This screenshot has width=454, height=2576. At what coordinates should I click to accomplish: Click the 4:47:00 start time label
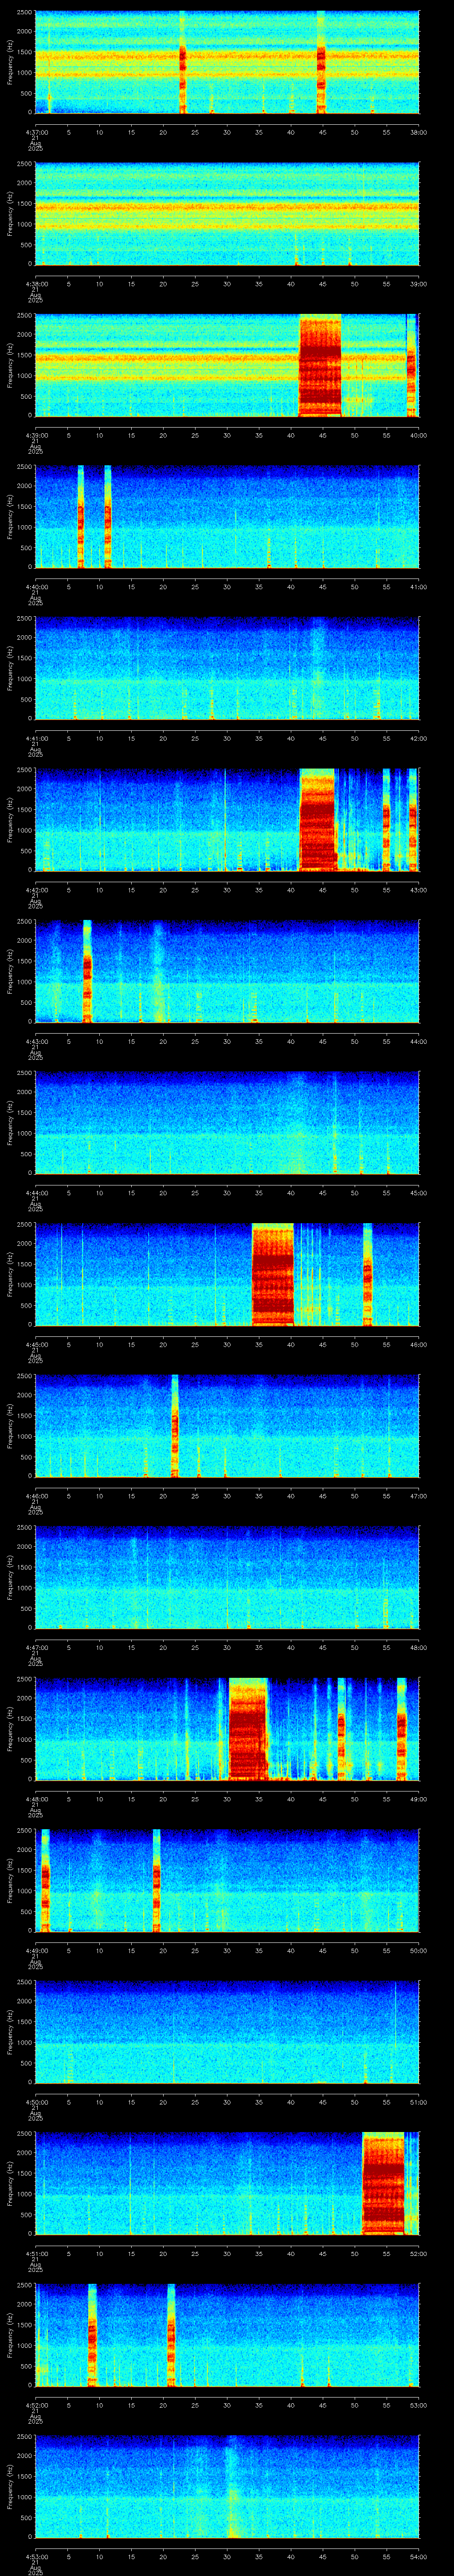36,1648
